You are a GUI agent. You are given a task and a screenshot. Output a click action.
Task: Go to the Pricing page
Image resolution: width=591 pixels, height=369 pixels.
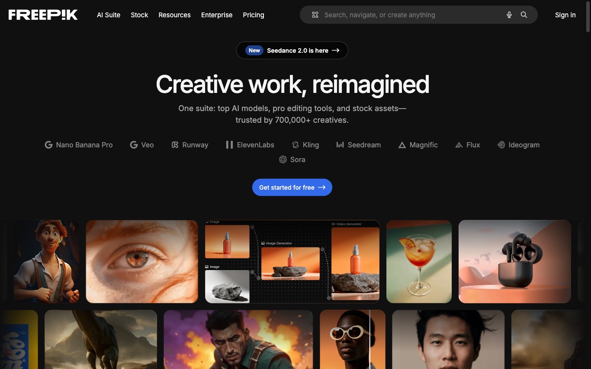click(254, 15)
